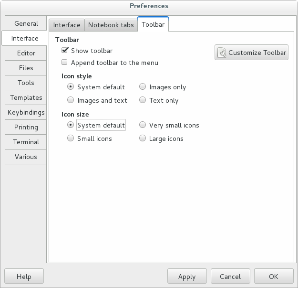Viewport: 298px width, 288px height.
Task: Click the Help button
Action: 24,277
